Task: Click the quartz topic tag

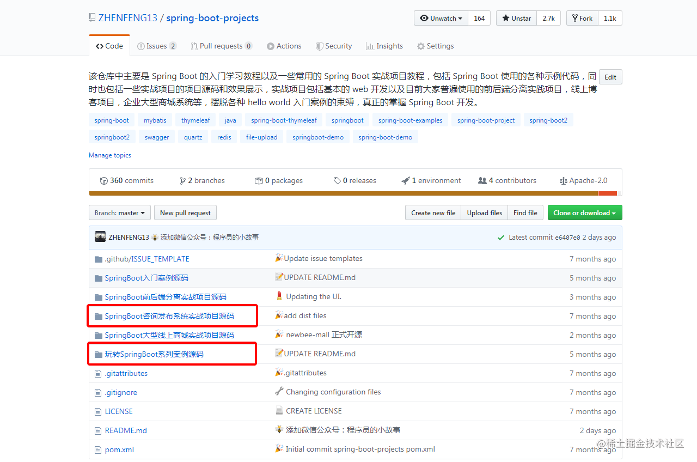Action: [193, 137]
